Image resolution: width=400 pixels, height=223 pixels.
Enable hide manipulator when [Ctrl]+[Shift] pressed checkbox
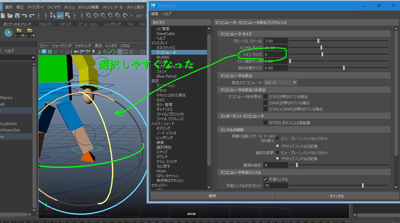(x=265, y=109)
